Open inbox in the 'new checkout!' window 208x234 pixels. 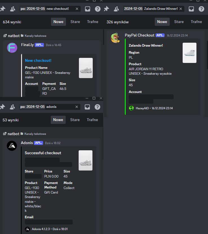88,9
